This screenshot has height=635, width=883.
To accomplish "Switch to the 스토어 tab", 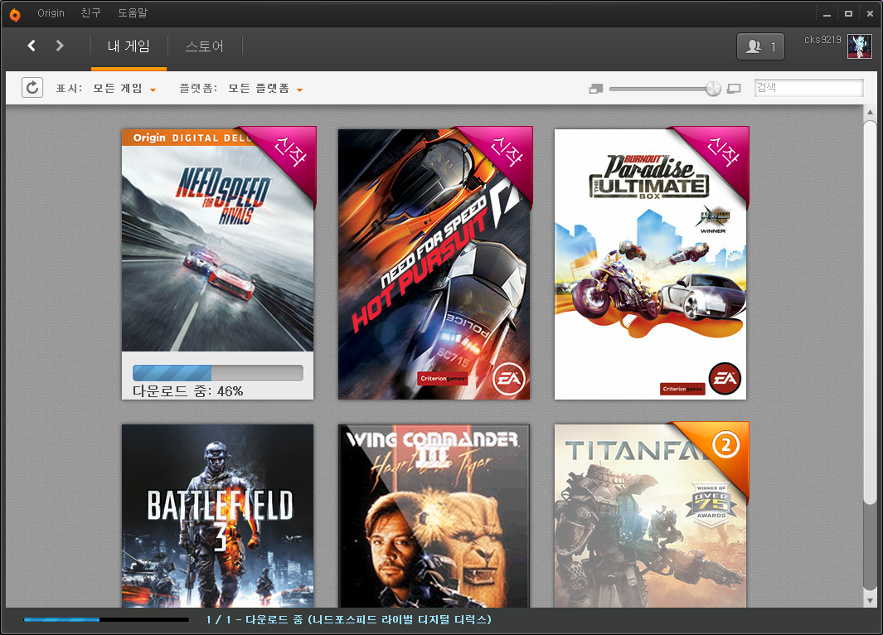I will click(x=204, y=46).
